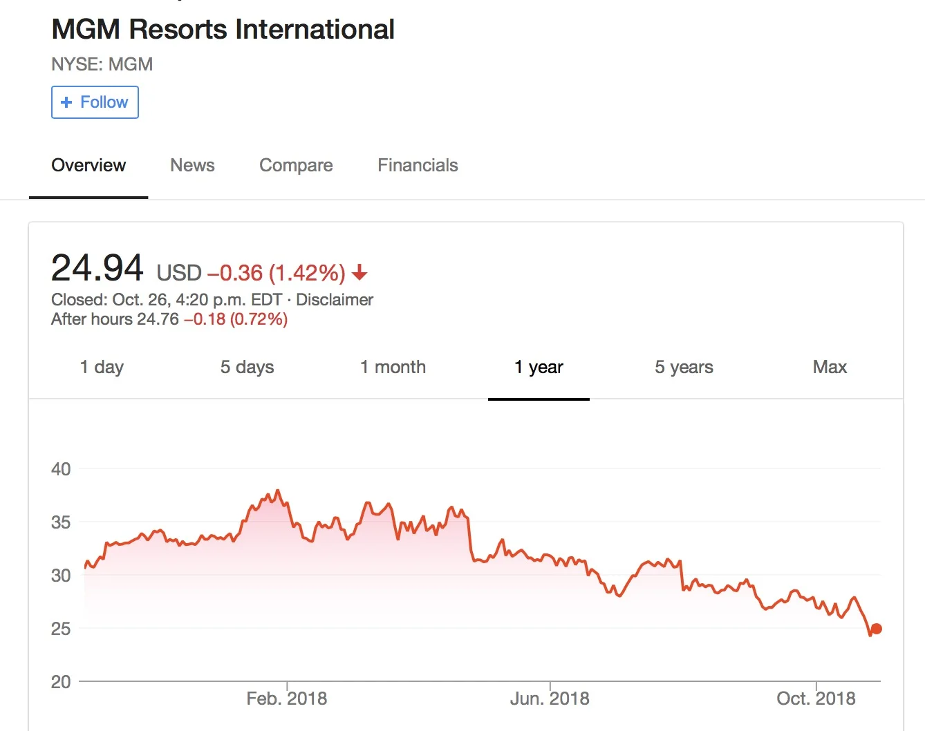Click the 30 y-axis label
This screenshot has width=925, height=731.
61,576
